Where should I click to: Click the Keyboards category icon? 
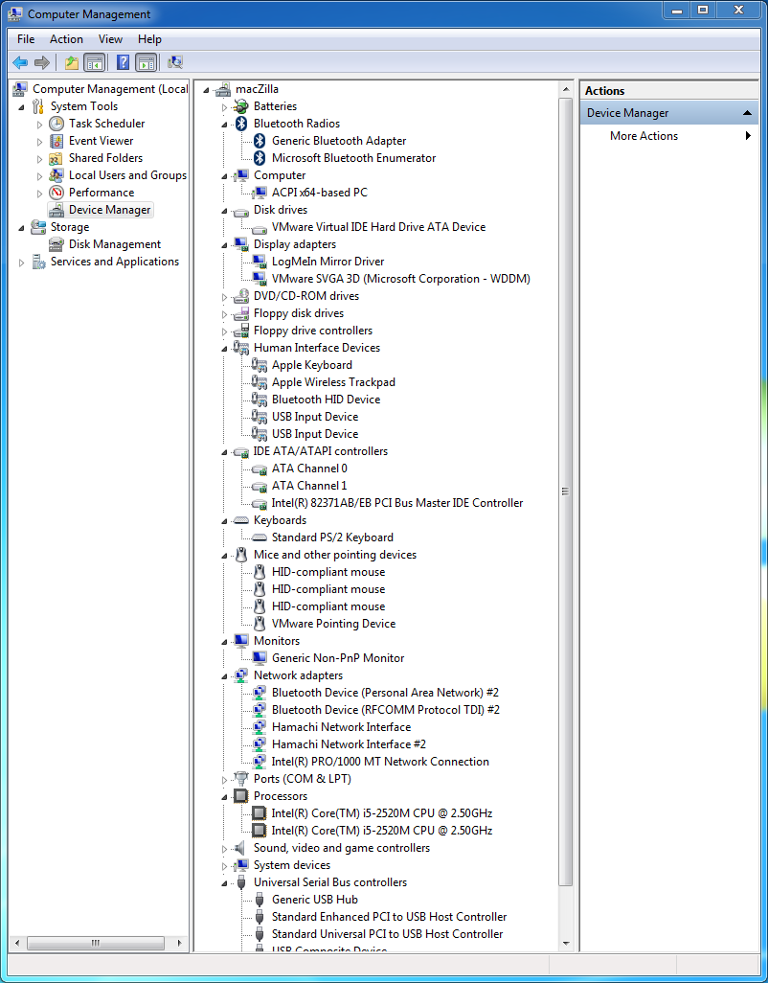point(241,520)
